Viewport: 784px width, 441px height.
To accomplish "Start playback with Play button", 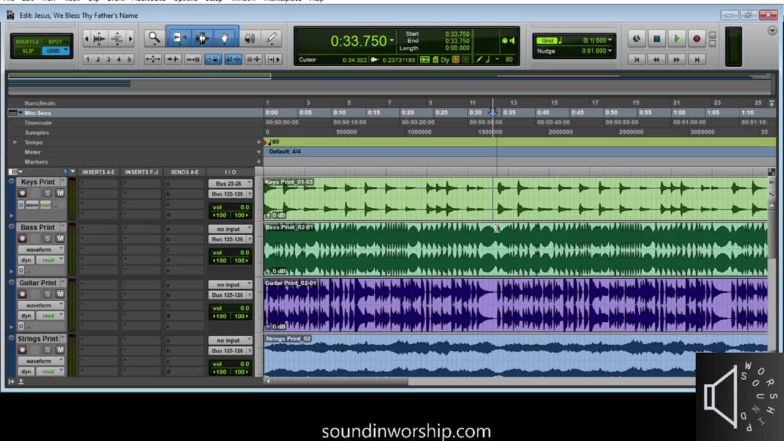I will 677,39.
